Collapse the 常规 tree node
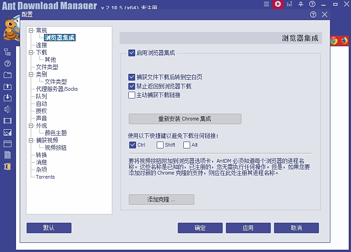This screenshot has width=351, height=252. point(31,31)
